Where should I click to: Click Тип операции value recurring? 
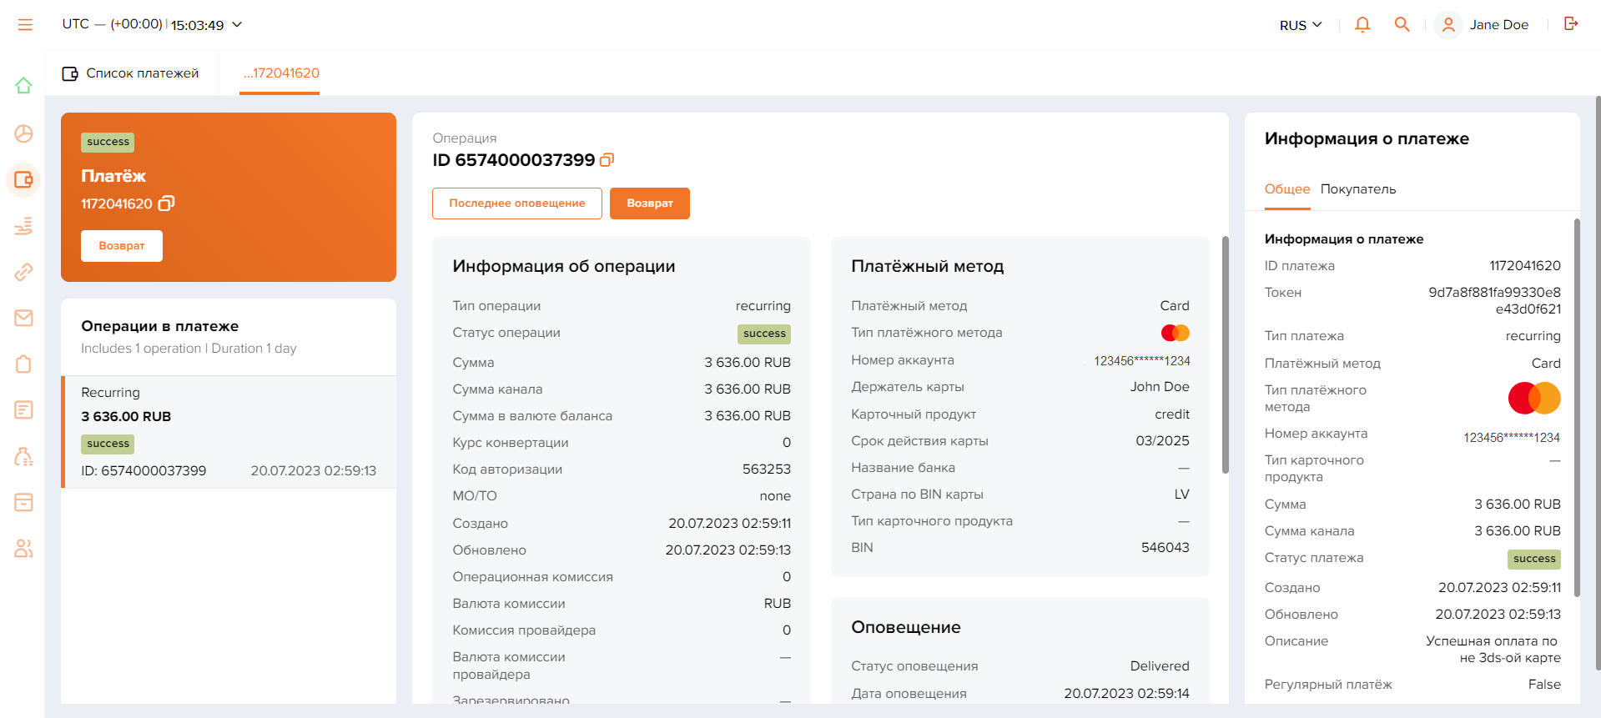[x=763, y=306]
